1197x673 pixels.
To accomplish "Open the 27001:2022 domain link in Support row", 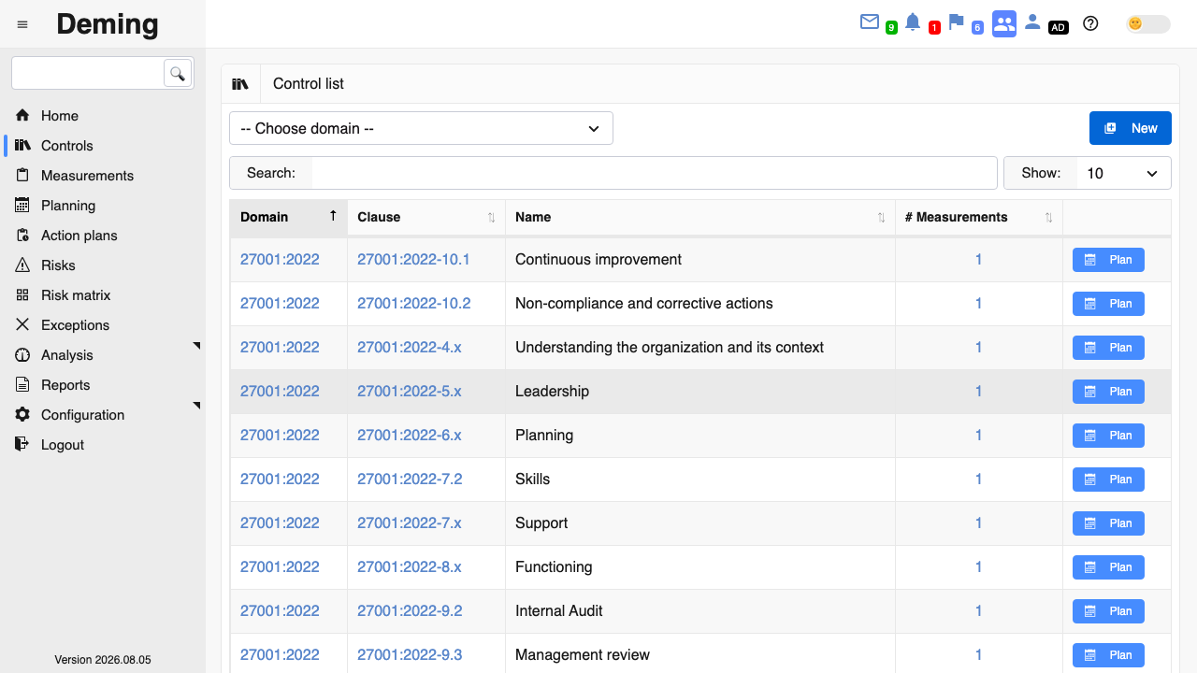I will pyautogui.click(x=280, y=523).
